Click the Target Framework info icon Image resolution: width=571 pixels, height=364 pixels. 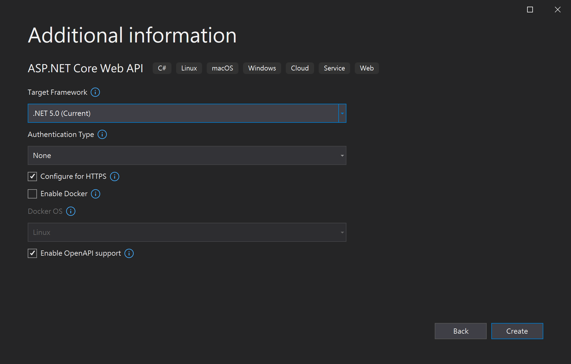pyautogui.click(x=96, y=92)
